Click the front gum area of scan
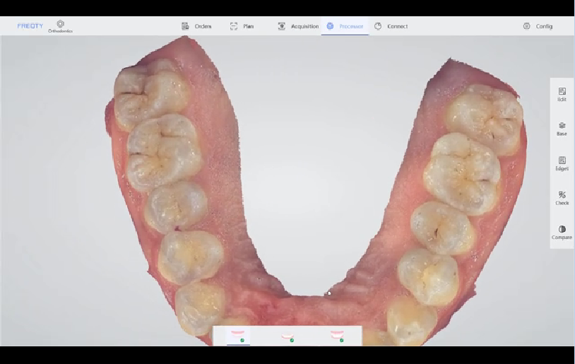This screenshot has width=575, height=364. click(304, 307)
